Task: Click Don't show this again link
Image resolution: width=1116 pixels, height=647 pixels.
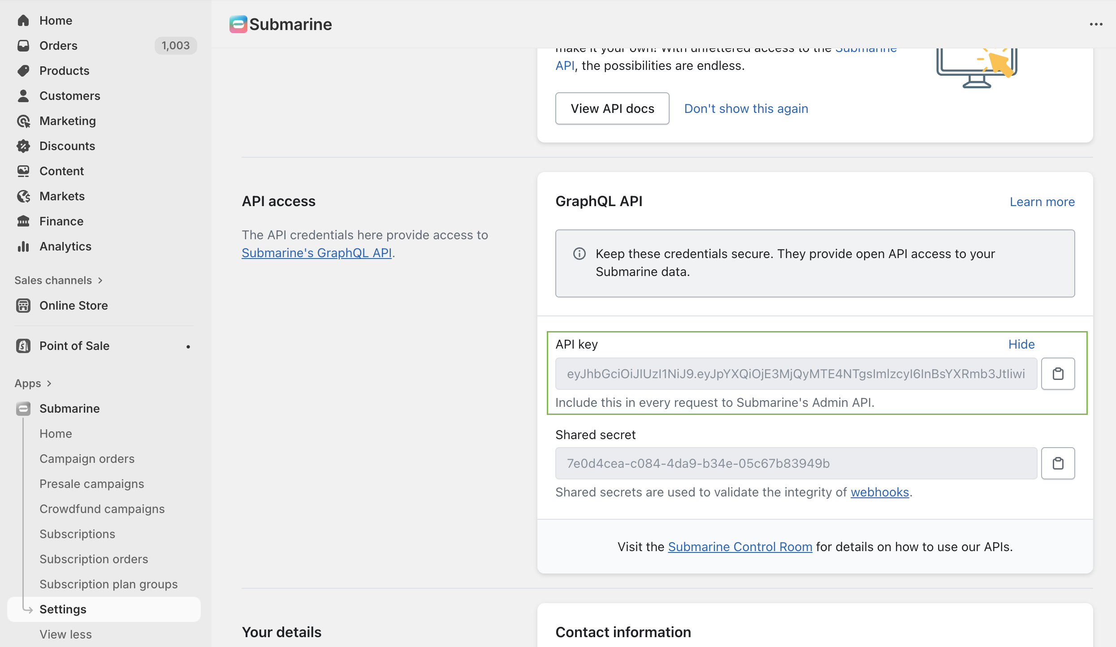Action: [x=746, y=108]
